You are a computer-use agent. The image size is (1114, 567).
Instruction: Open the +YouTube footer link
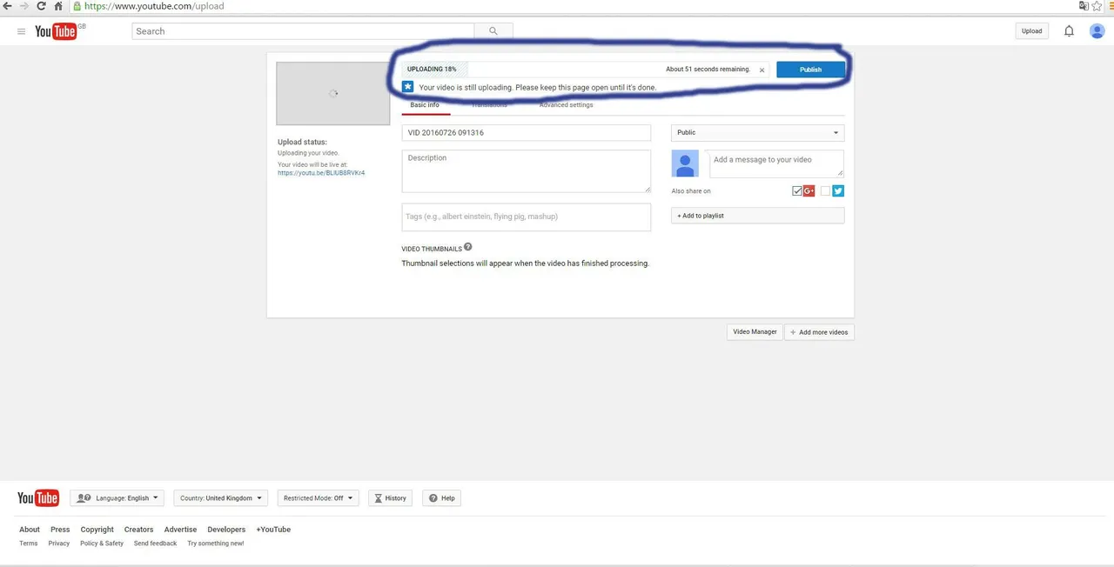pos(273,530)
